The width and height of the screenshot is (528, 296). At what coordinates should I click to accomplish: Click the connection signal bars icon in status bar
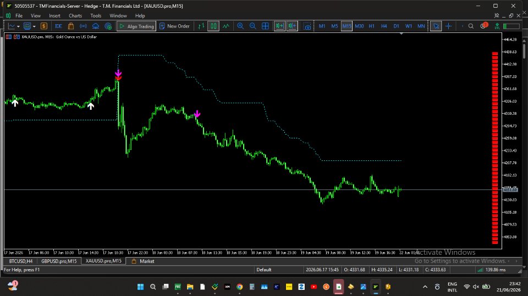480,270
